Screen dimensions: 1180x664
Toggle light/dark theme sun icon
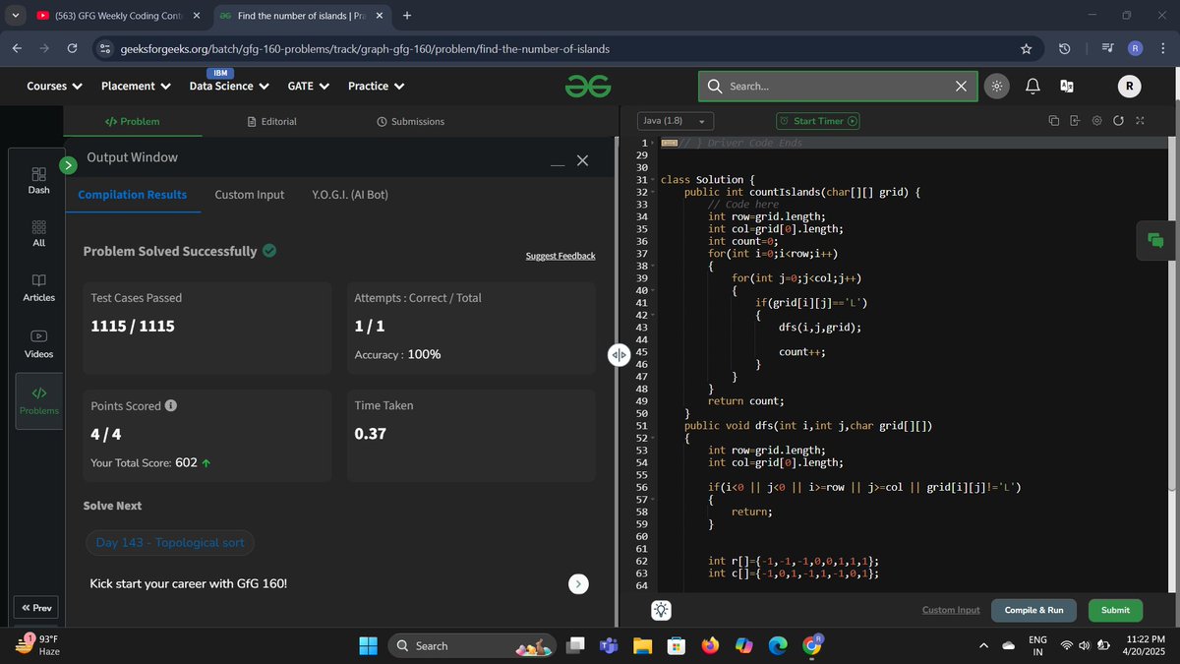[x=997, y=87]
